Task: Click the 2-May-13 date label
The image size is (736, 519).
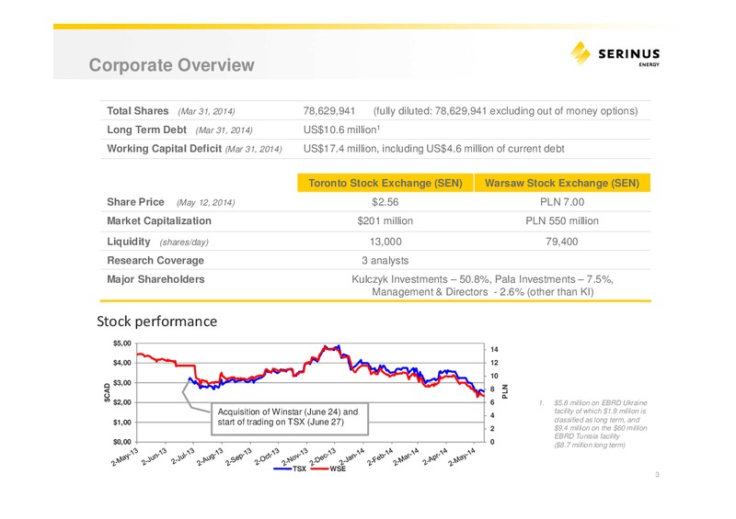Action: tap(125, 457)
